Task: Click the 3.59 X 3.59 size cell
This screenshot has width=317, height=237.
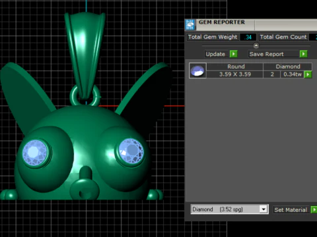Action: [235, 74]
